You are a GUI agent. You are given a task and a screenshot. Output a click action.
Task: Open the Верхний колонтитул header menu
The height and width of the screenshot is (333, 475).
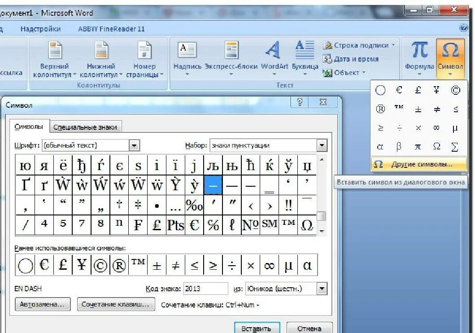(x=55, y=59)
